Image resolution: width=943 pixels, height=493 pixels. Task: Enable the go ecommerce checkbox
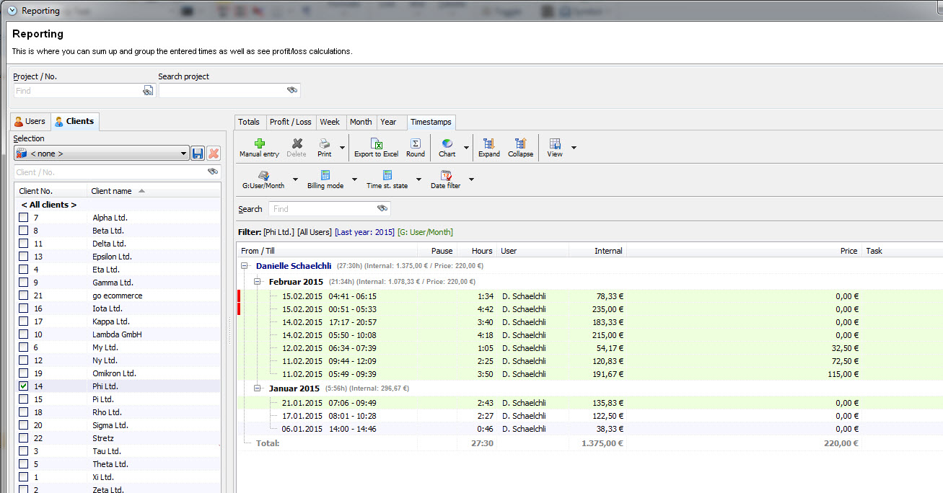24,296
